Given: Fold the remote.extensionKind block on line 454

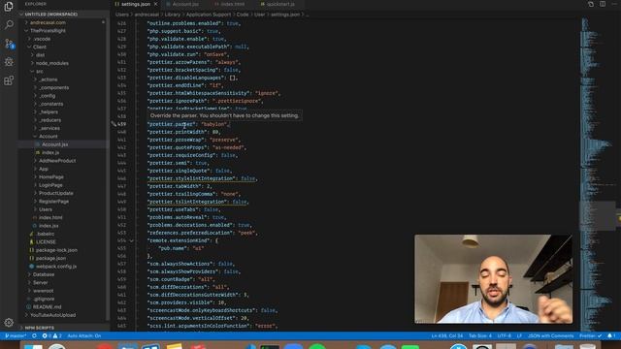Looking at the screenshot, I should pyautogui.click(x=132, y=240).
